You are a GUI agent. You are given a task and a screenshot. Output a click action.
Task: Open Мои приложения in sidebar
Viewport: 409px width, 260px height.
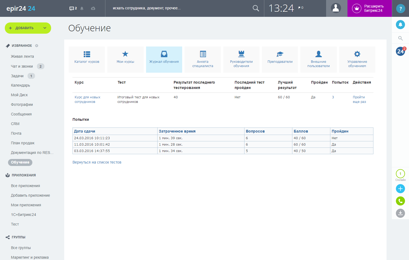[x=26, y=205]
